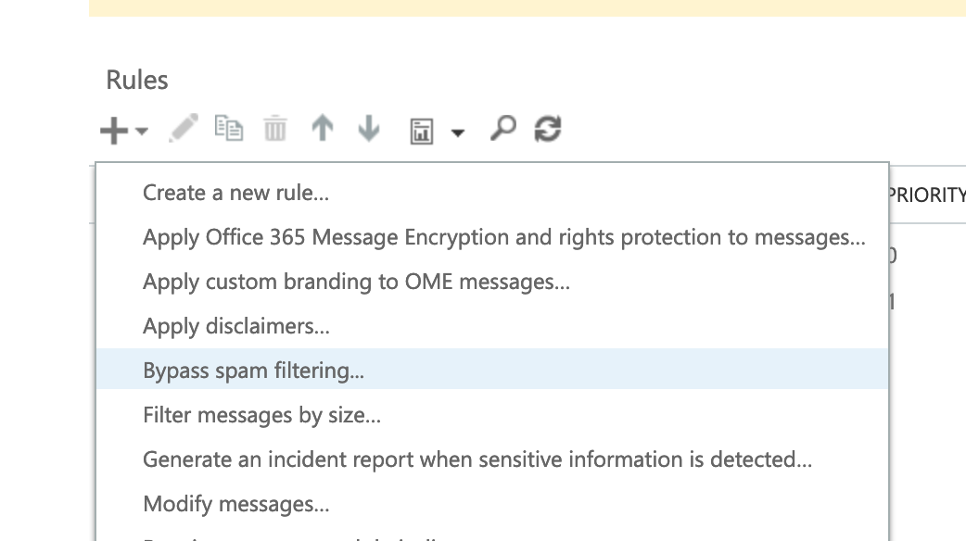Click the copy rule icon
966x541 pixels.
click(x=229, y=129)
